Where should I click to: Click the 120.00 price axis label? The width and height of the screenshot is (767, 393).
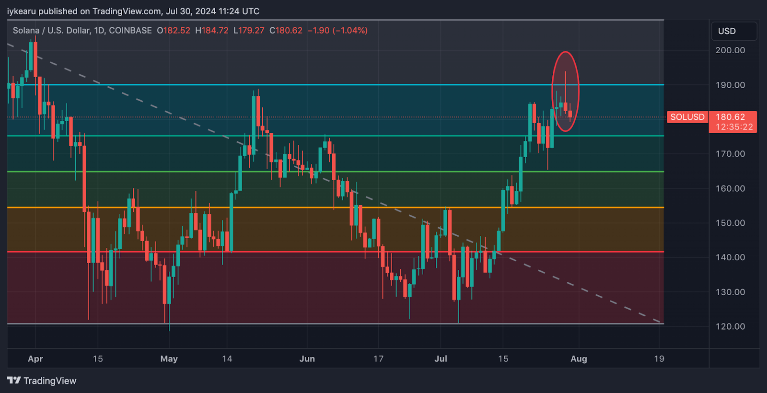coord(730,326)
